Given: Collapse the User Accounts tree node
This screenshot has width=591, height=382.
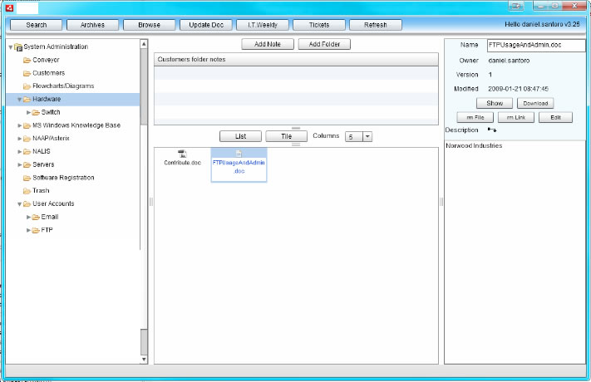Looking at the screenshot, I should coord(19,203).
